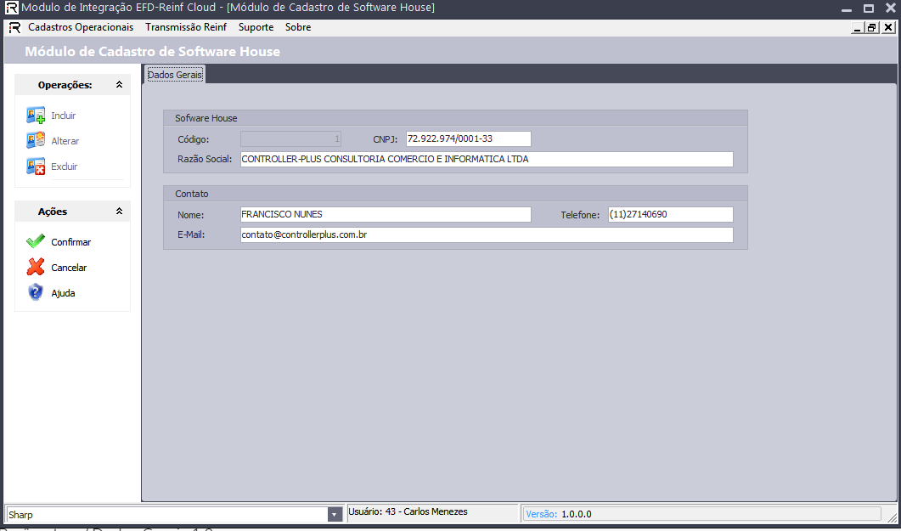Click the Razão Social input field
The image size is (901, 531).
pos(487,159)
